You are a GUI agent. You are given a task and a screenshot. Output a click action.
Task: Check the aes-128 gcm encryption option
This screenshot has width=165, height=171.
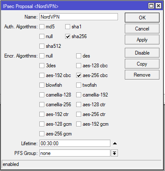42,124
